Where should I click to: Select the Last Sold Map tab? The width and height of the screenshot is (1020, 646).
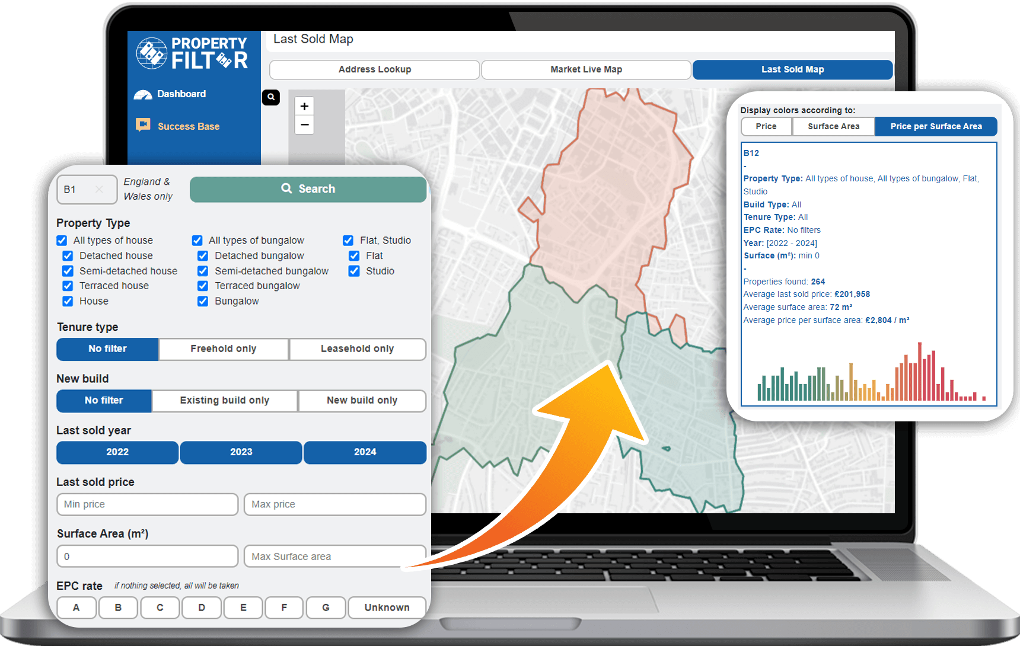(792, 69)
